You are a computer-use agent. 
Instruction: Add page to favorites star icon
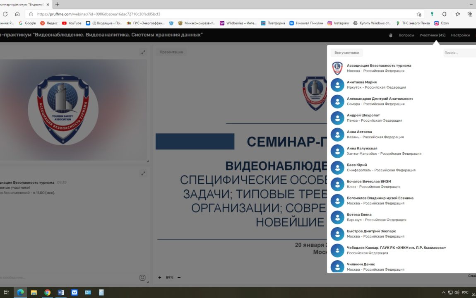coord(419,14)
